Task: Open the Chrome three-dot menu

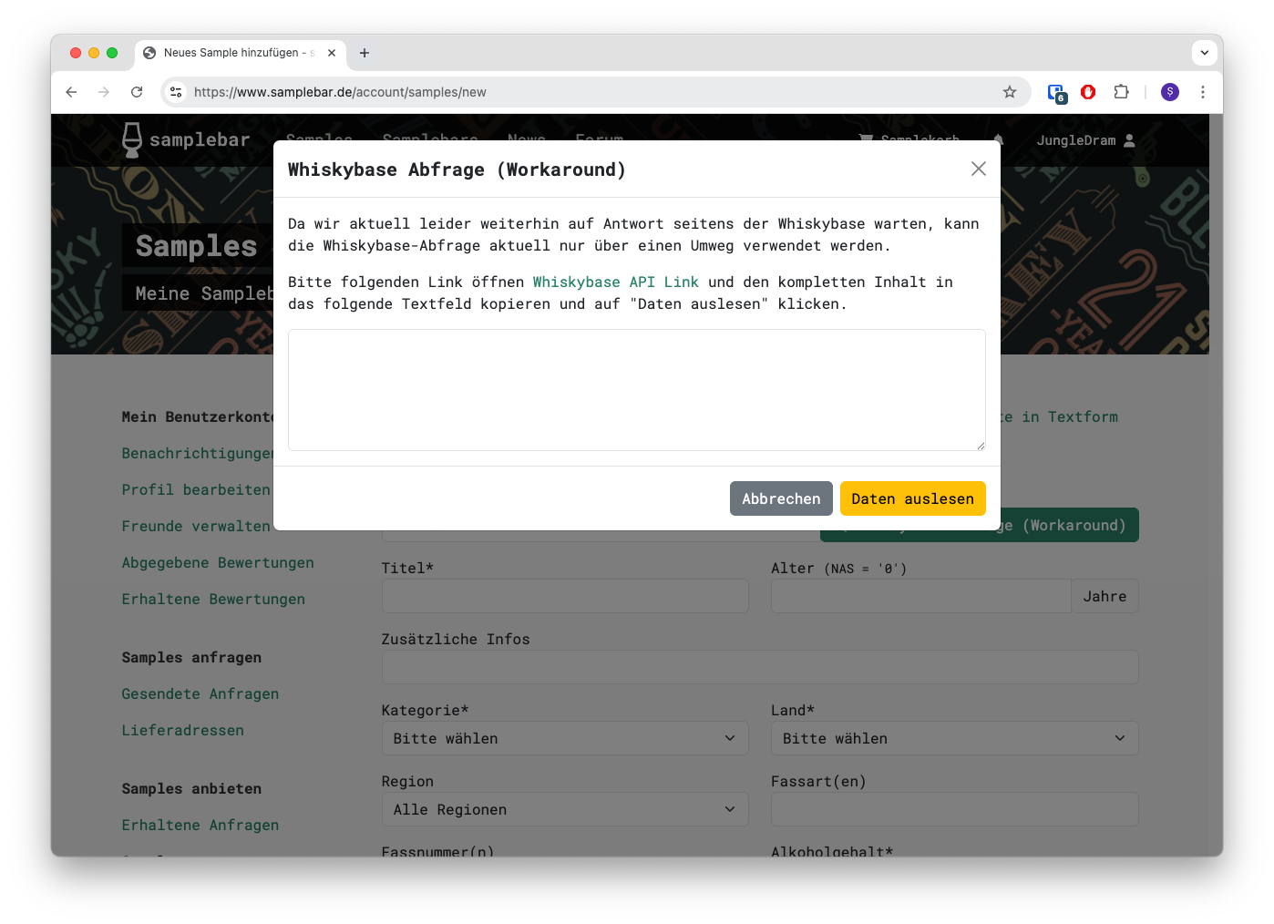Action: click(1202, 92)
